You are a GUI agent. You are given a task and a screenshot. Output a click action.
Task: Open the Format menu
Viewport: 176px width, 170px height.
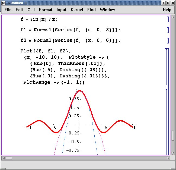pos(46,10)
